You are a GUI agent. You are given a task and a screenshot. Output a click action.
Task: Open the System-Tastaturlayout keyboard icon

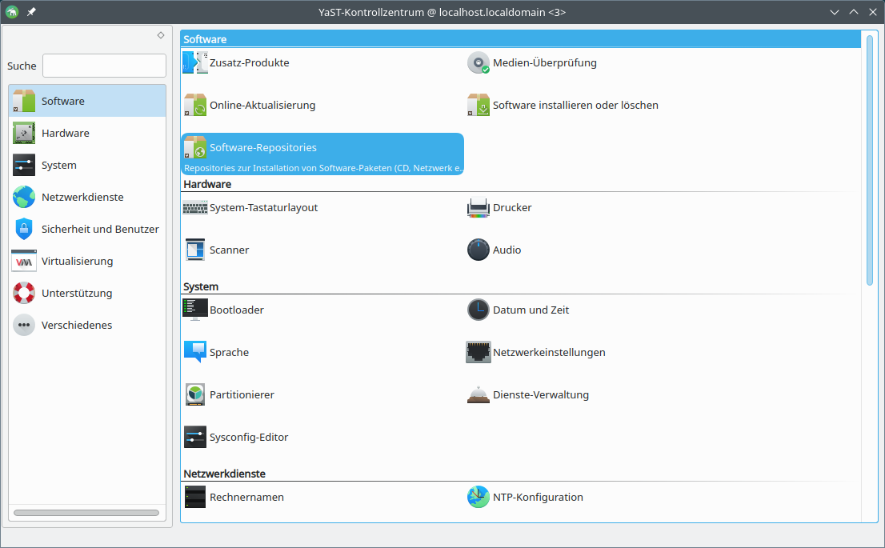click(195, 208)
